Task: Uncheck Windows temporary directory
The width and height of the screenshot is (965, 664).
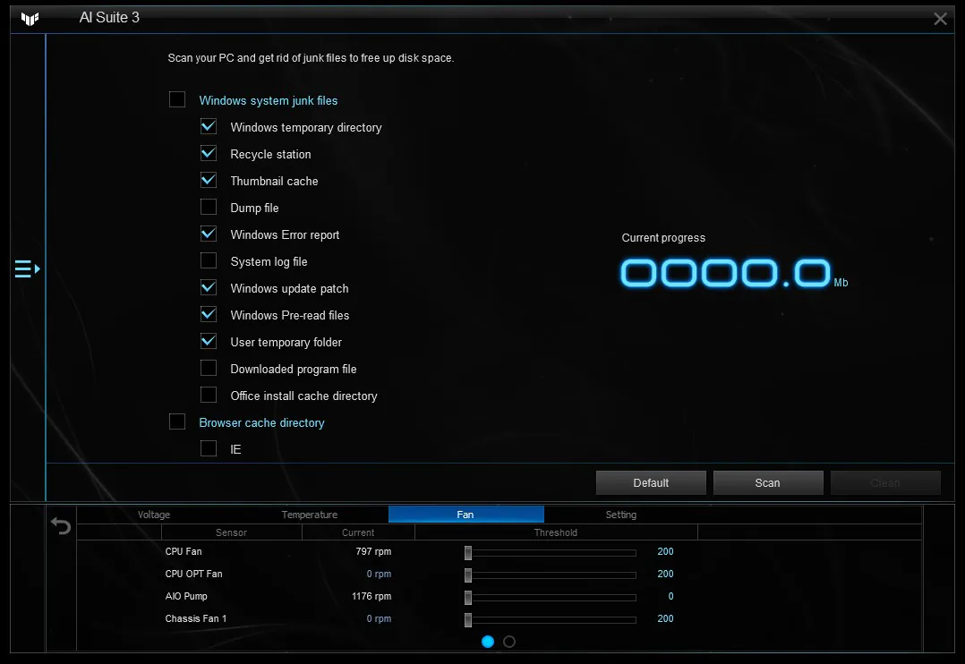Action: 209,127
